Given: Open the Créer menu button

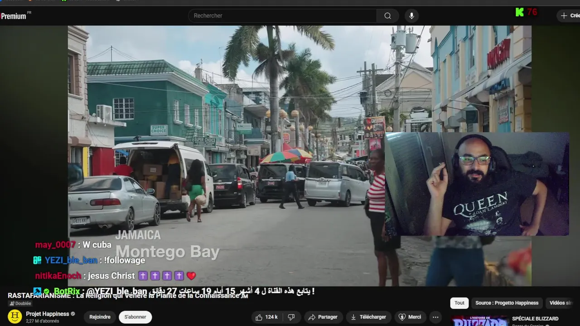Looking at the screenshot, I should tap(570, 15).
